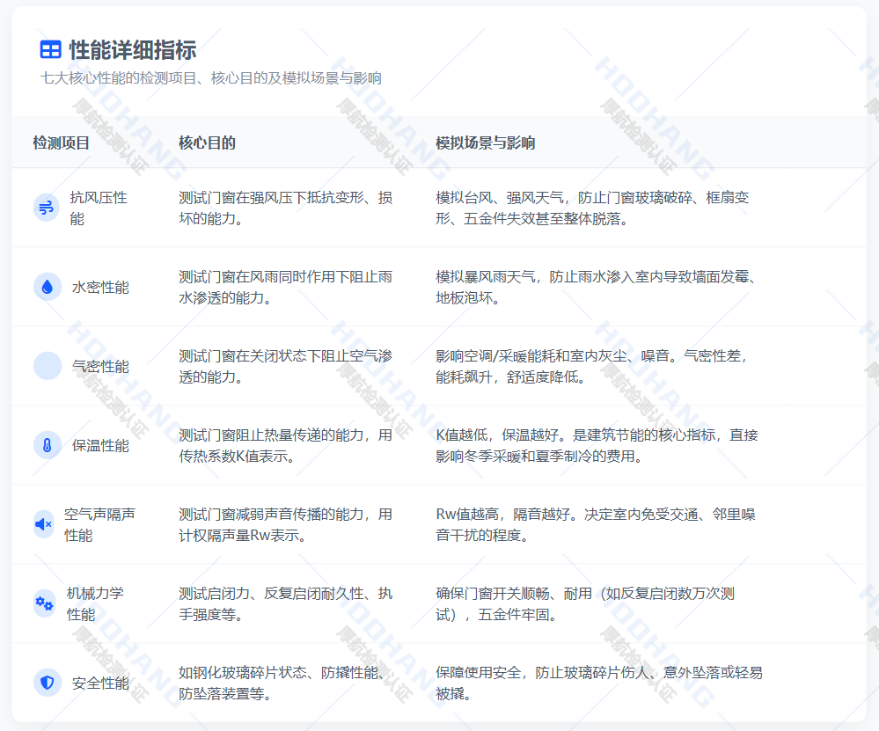Click the 安全性能 row label text
Screen dimensions: 879x731
[x=100, y=683]
